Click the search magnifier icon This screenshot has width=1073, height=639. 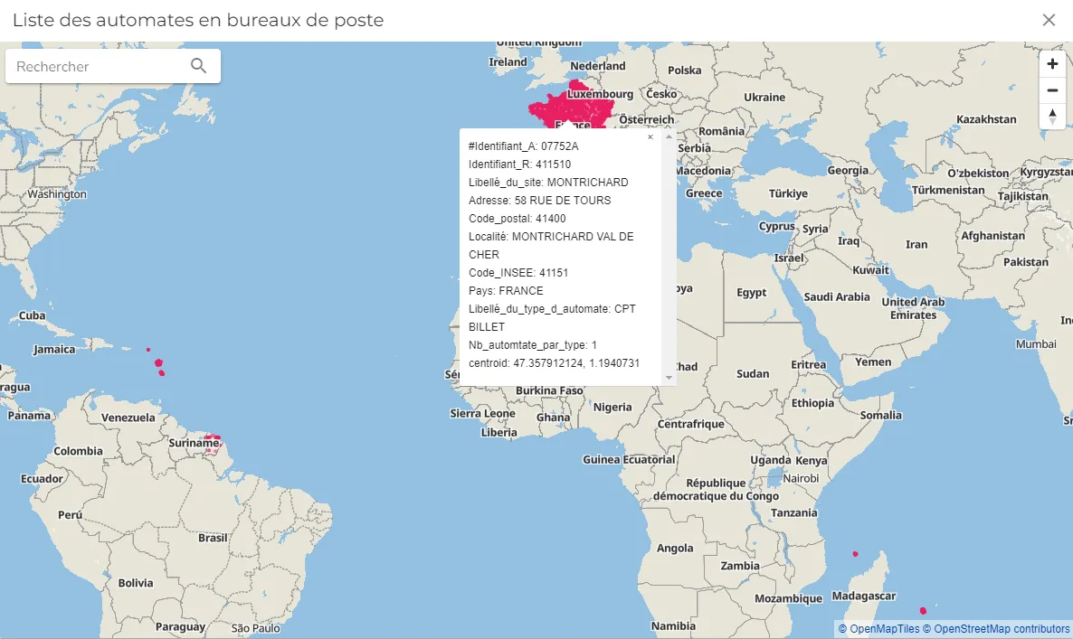(x=198, y=66)
